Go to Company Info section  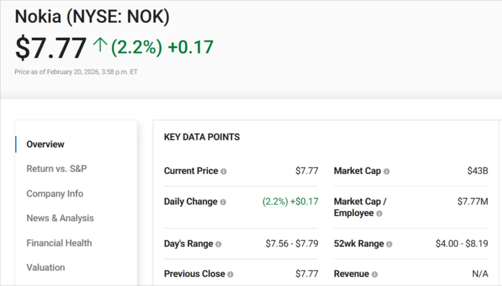[55, 193]
